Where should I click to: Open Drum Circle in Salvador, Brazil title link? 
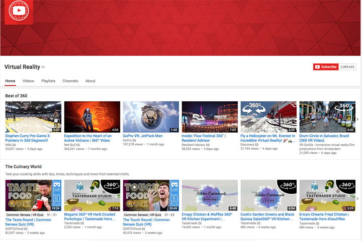pos(324,138)
